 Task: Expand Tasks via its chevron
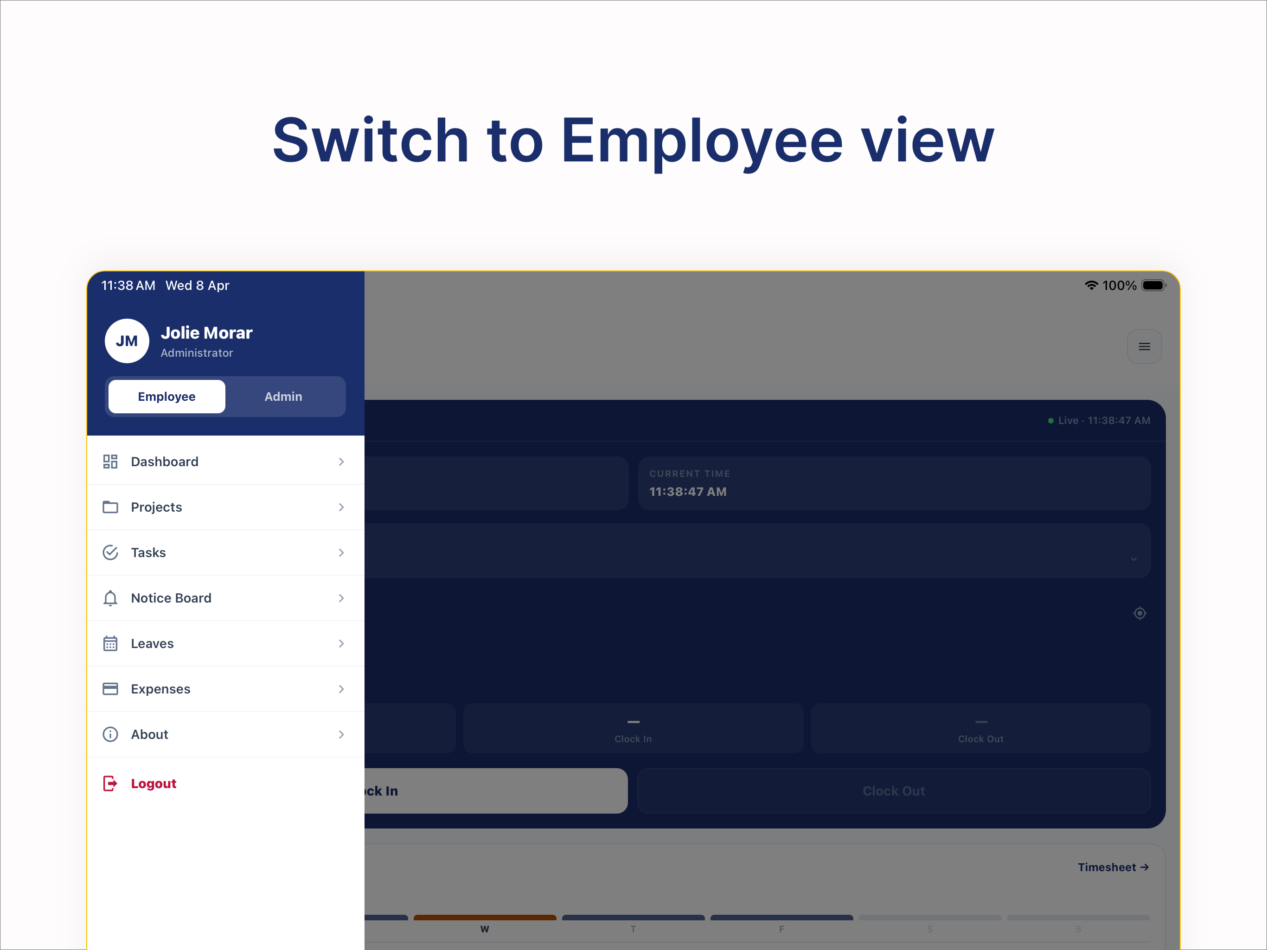(x=341, y=552)
